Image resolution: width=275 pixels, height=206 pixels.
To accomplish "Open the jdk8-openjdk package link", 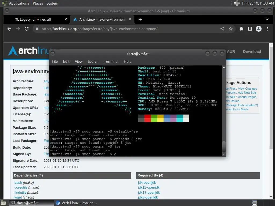I will coord(148,197).
